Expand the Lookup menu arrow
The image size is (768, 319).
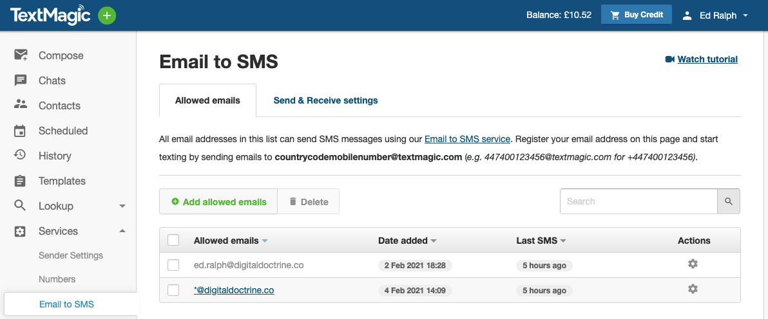tap(122, 206)
